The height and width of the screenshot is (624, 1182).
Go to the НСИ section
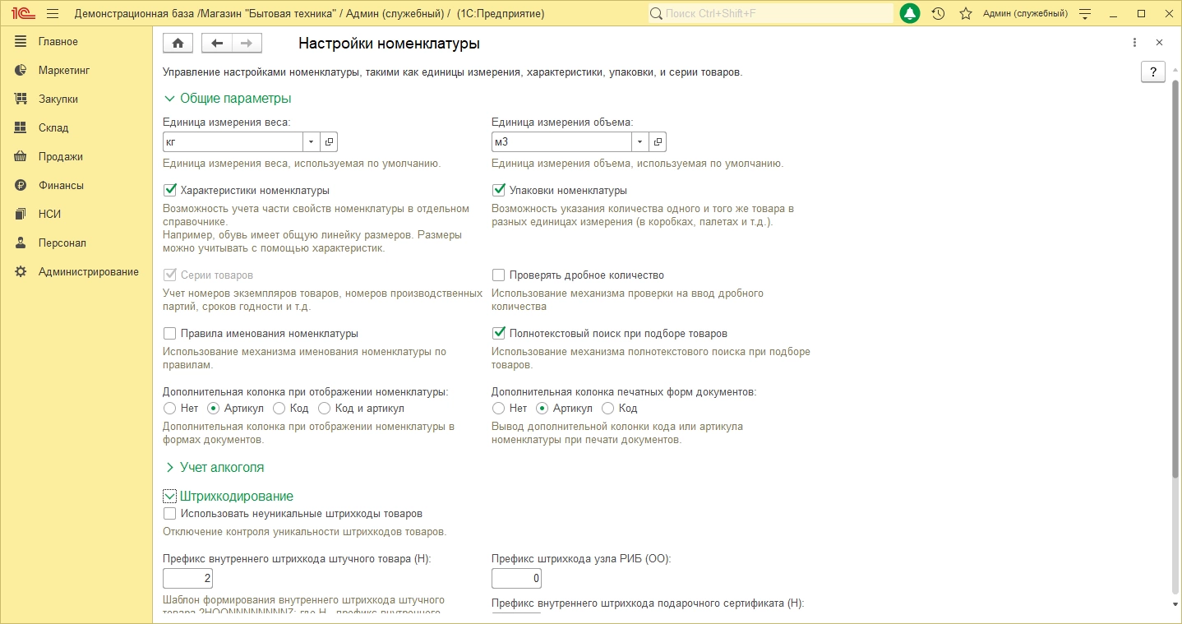(50, 214)
